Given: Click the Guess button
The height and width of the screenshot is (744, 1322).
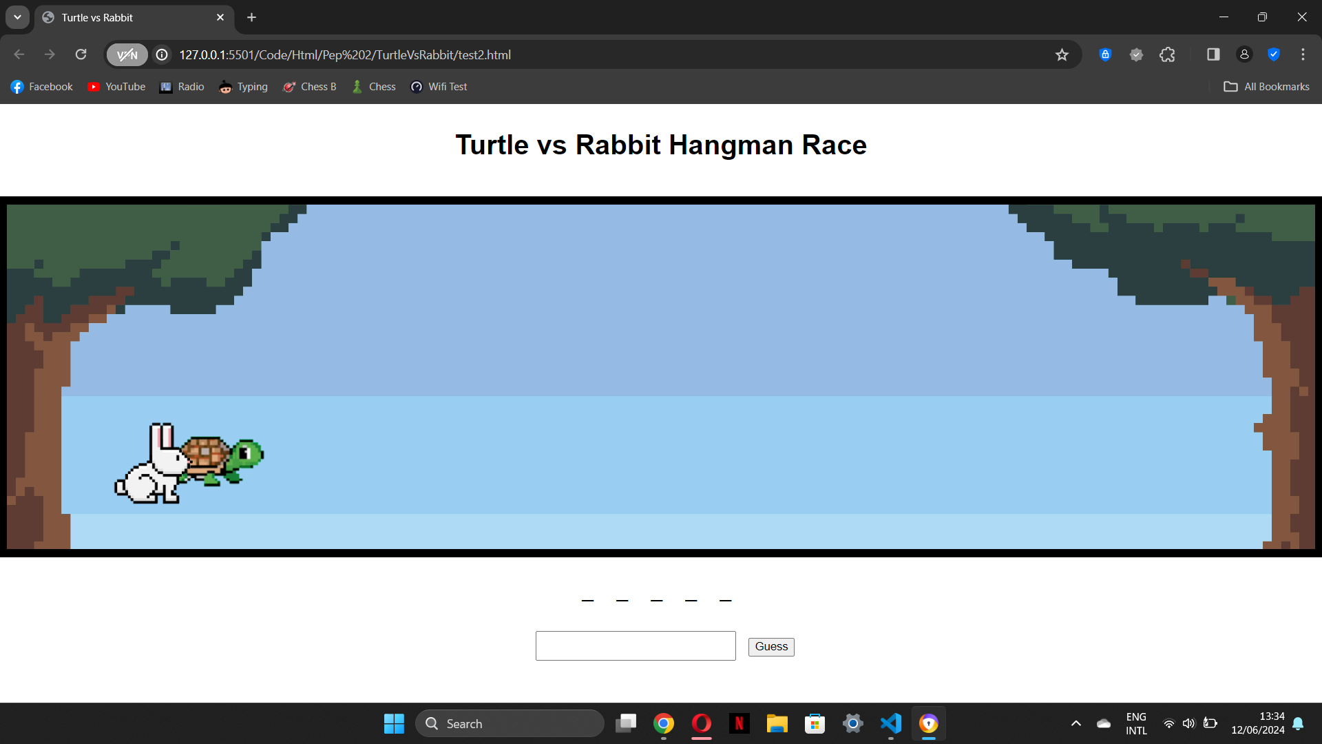Looking at the screenshot, I should point(770,647).
